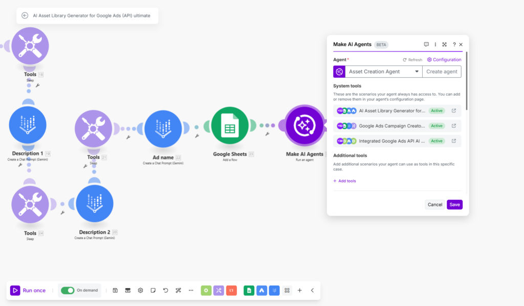Viewport: 524px width, 306px height.
Task: Click Refresh next to Agent label
Action: point(412,60)
